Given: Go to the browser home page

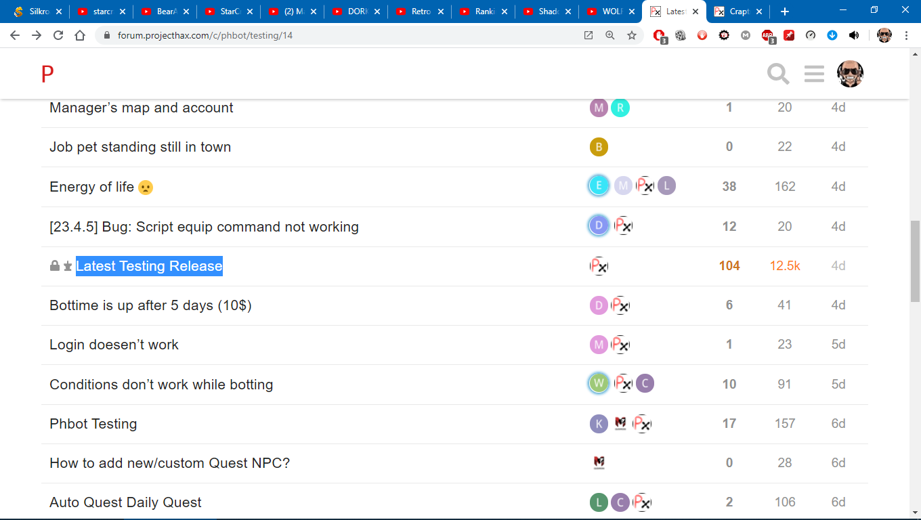Looking at the screenshot, I should click(80, 36).
